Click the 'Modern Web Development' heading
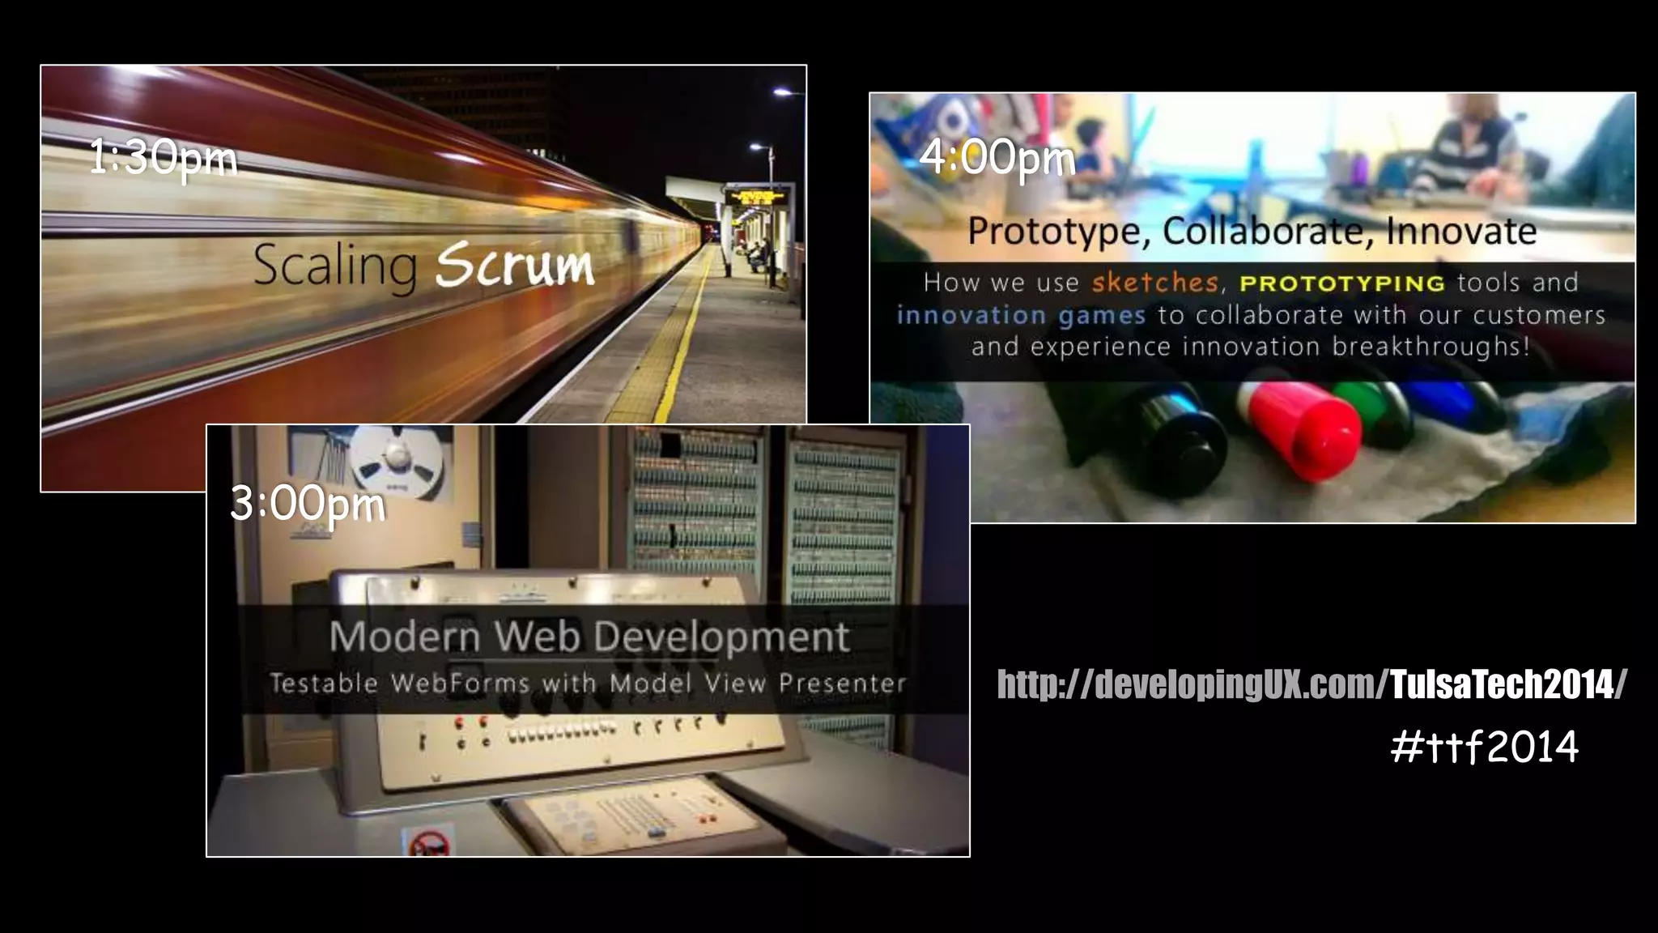 pyautogui.click(x=589, y=637)
